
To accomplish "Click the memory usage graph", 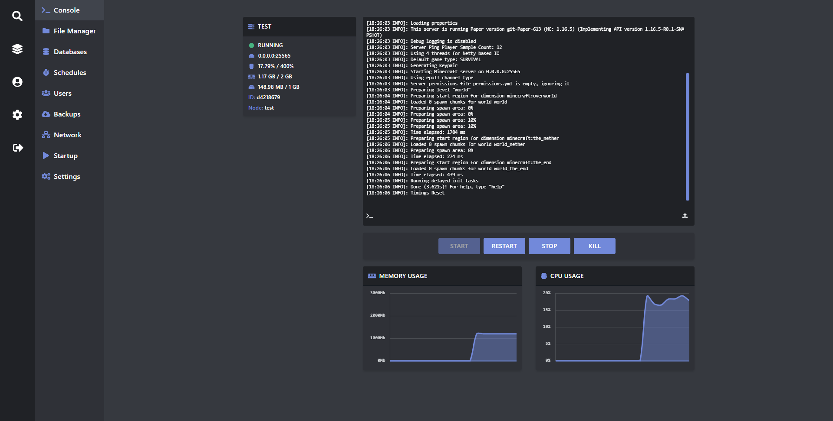I will tap(453, 327).
